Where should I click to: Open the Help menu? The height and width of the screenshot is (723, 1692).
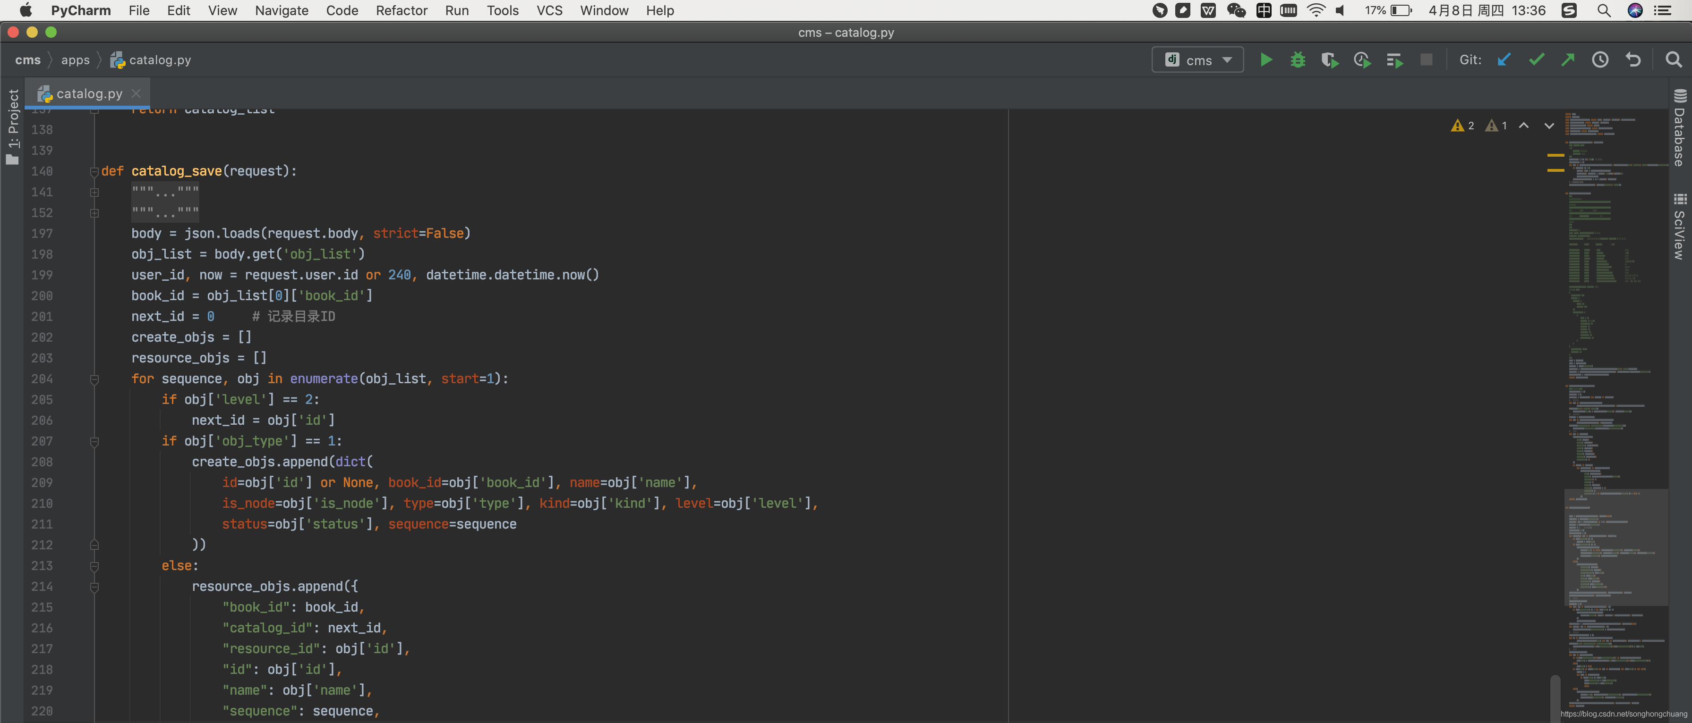659,10
